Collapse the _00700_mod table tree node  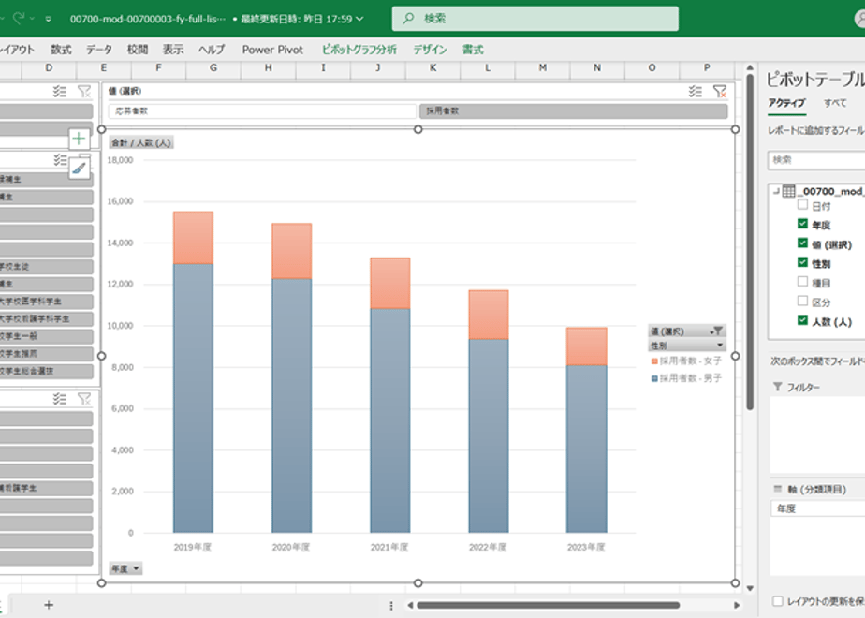pos(776,191)
